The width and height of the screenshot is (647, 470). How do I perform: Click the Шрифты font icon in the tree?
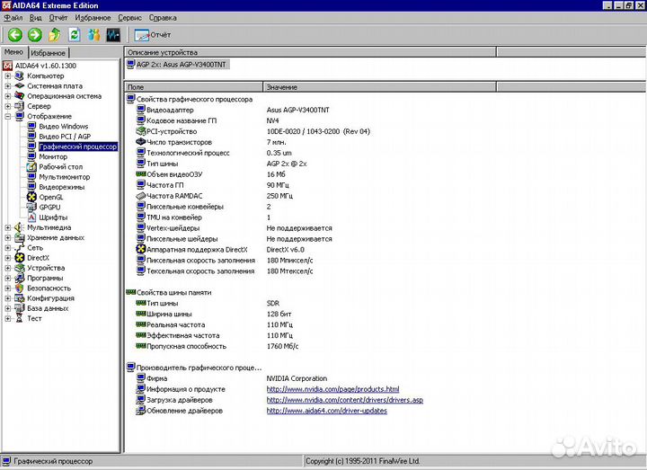click(31, 217)
